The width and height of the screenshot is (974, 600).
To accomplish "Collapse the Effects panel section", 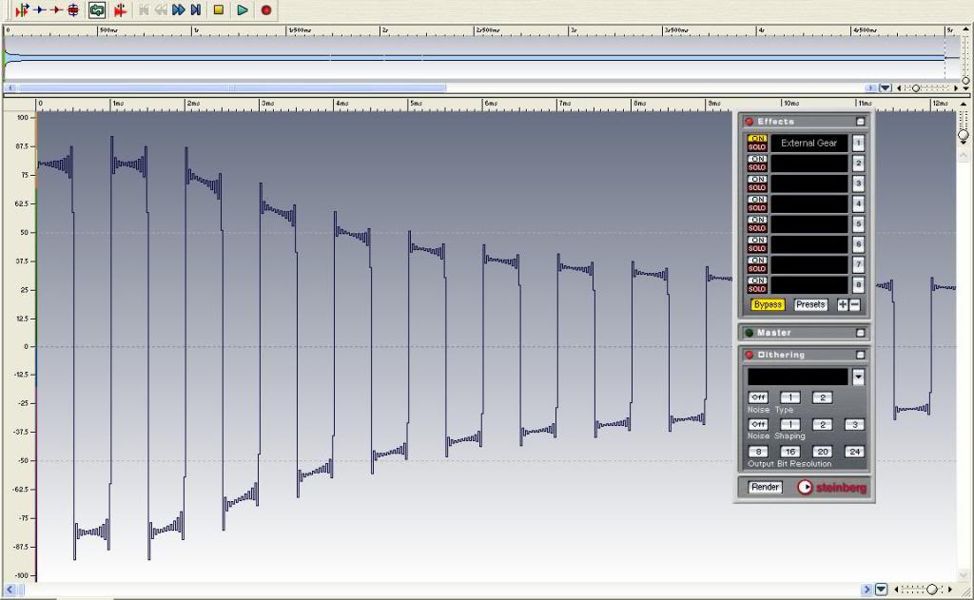I will tap(861, 122).
